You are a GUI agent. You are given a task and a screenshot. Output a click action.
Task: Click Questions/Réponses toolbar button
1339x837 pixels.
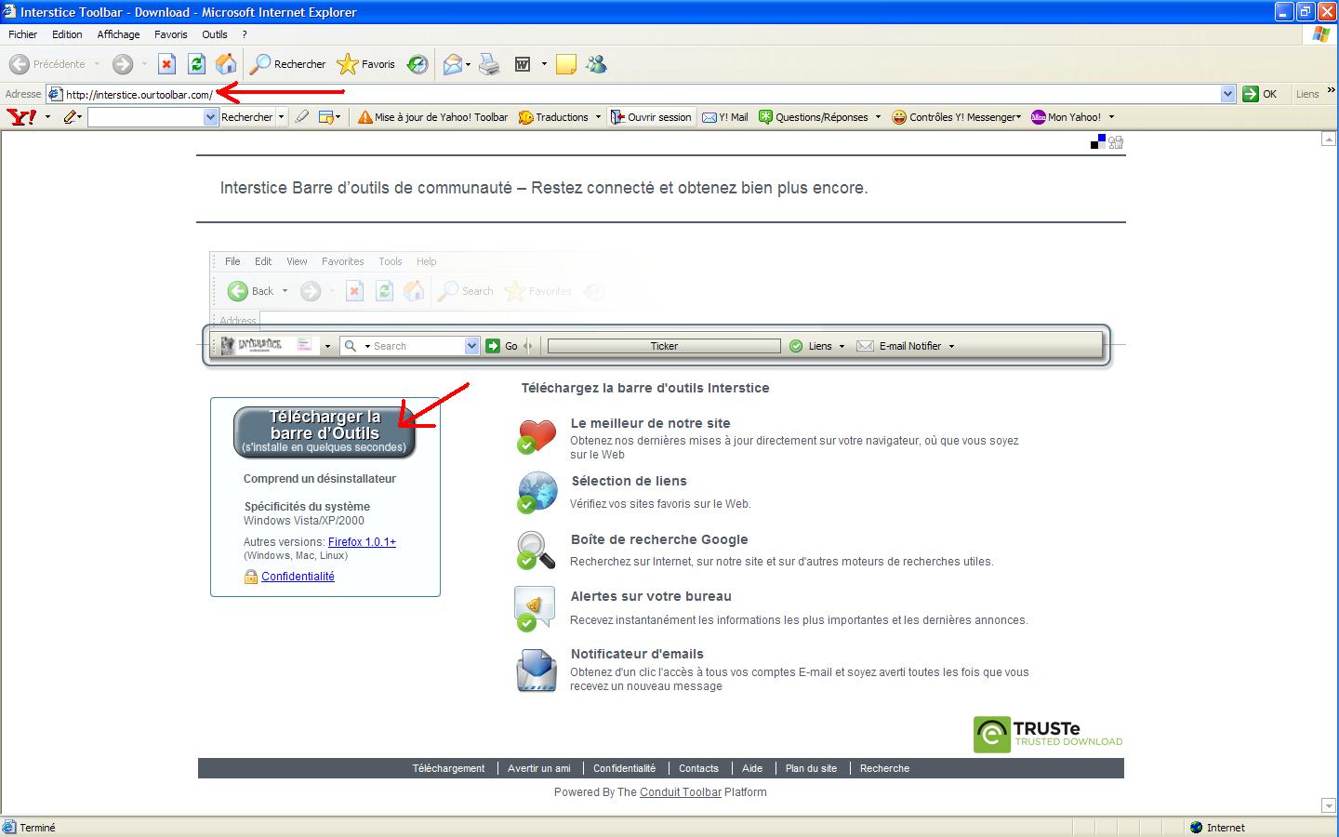coord(814,117)
